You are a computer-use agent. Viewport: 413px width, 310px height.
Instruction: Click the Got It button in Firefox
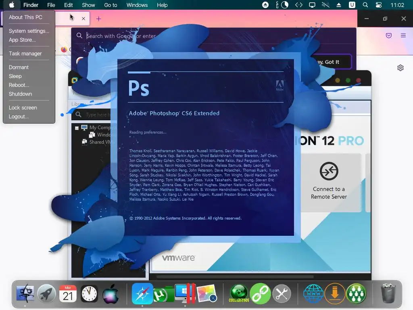(332, 62)
